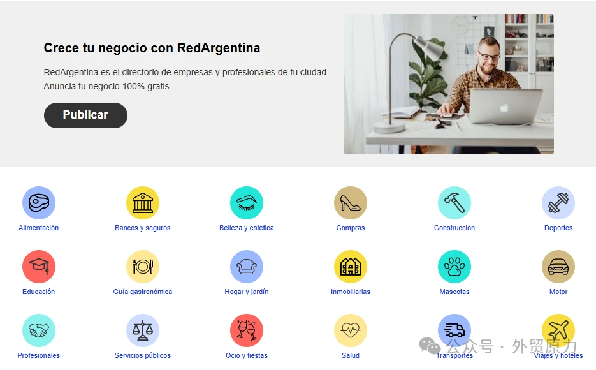The image size is (596, 370).
Task: Select the Hogar y jardín armchair icon
Action: (x=247, y=267)
